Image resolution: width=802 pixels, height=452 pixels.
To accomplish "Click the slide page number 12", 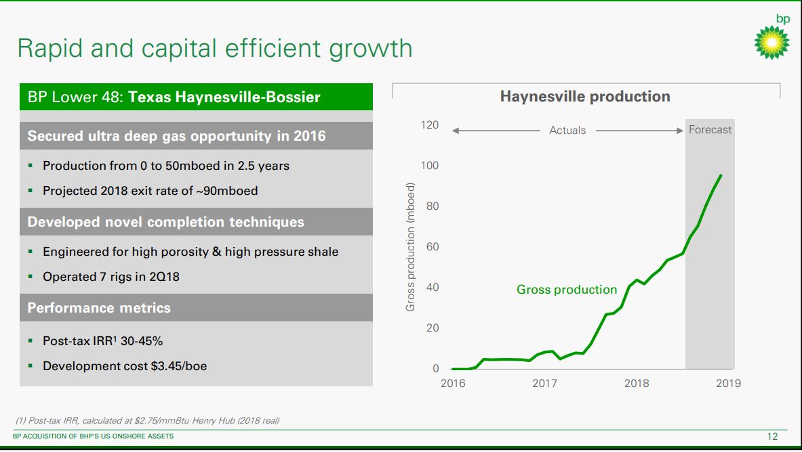I will (772, 436).
